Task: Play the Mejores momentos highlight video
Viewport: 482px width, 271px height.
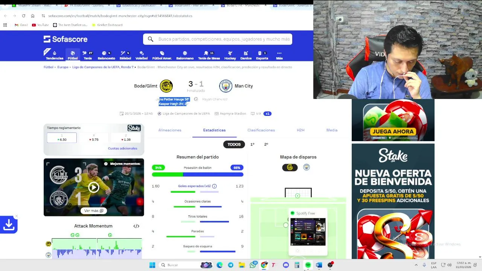Action: click(94, 187)
